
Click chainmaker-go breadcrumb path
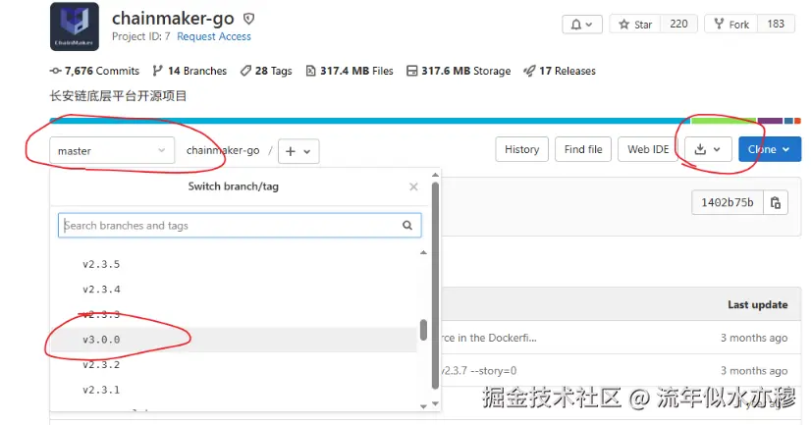tap(223, 150)
